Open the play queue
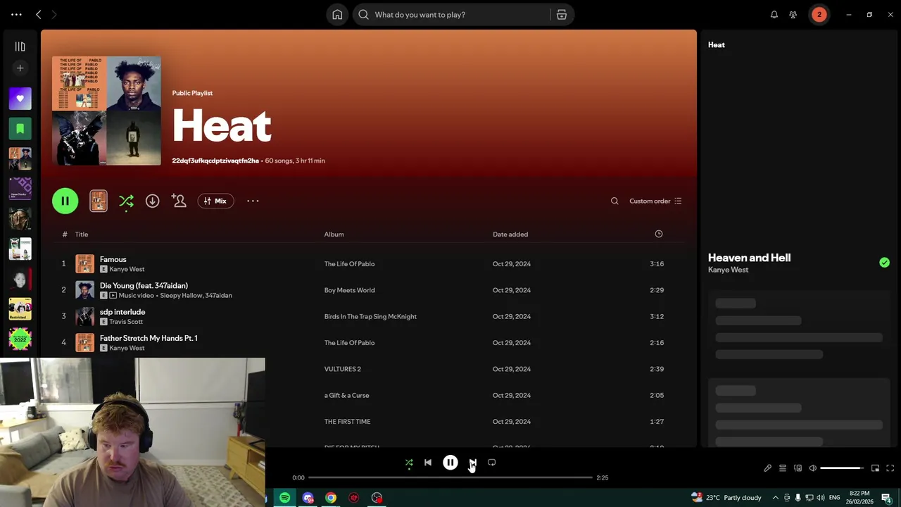 782,468
